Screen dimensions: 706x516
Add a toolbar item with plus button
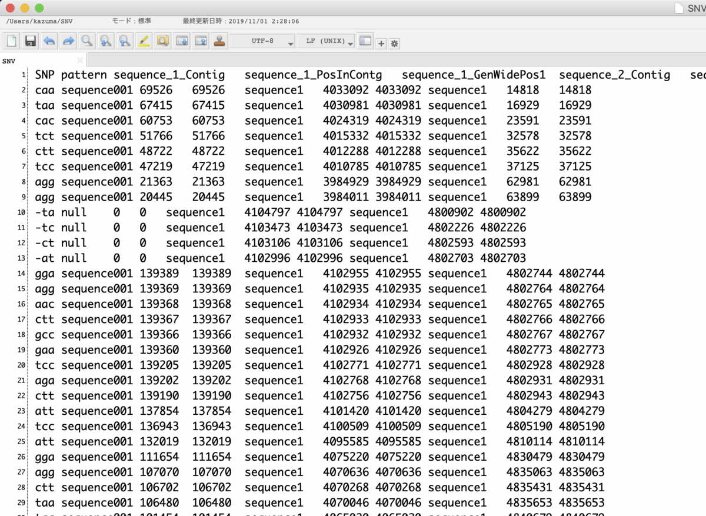point(381,44)
